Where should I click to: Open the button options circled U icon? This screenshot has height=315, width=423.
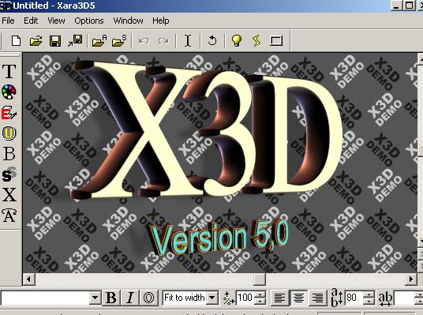9,133
